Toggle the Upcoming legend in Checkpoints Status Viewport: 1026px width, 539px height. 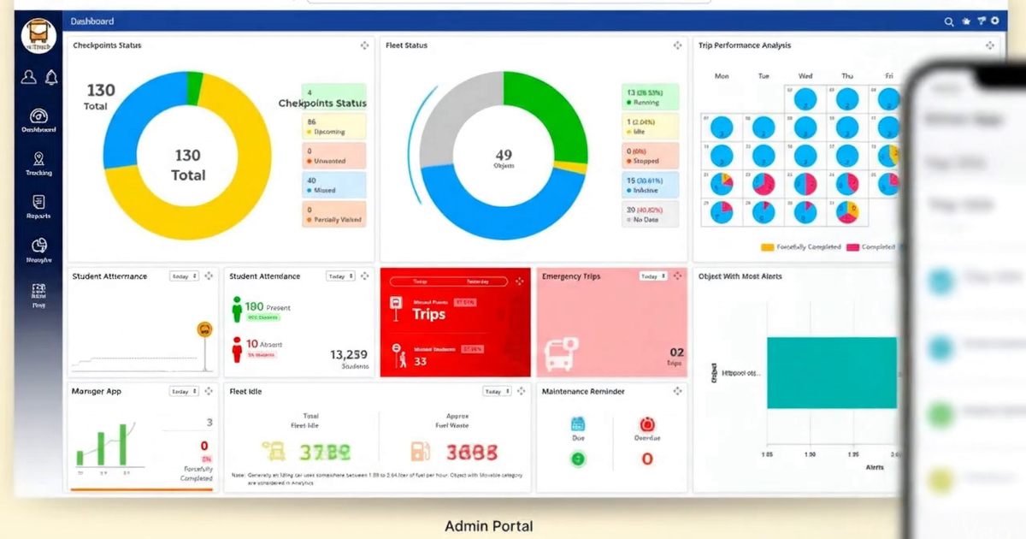(333, 127)
